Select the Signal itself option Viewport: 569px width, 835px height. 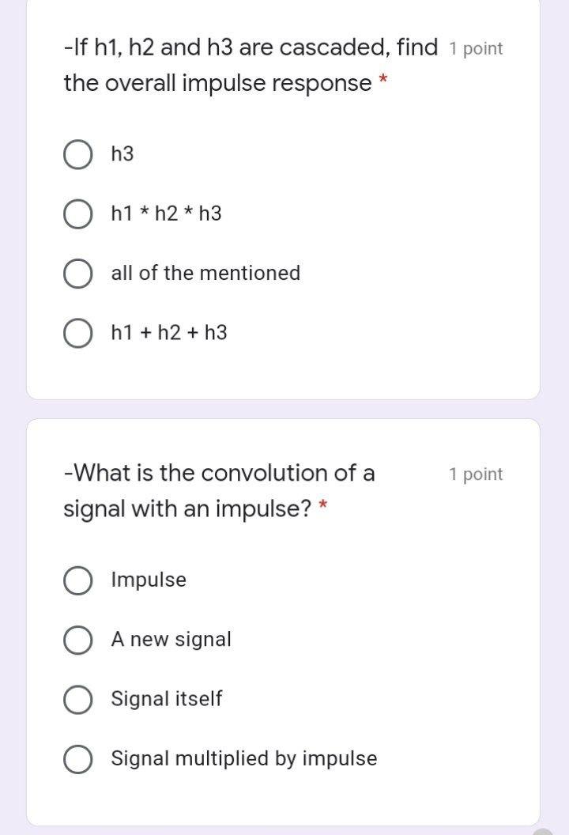77,699
